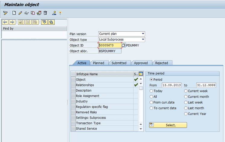Click the first toolbar icon with pencil and glasses
The width and height of the screenshot is (225, 142).
[5, 13]
